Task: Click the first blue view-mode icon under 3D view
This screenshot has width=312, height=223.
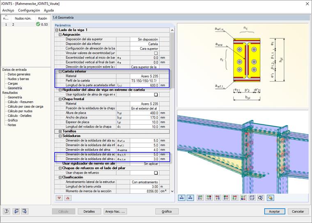Action: click(x=182, y=198)
